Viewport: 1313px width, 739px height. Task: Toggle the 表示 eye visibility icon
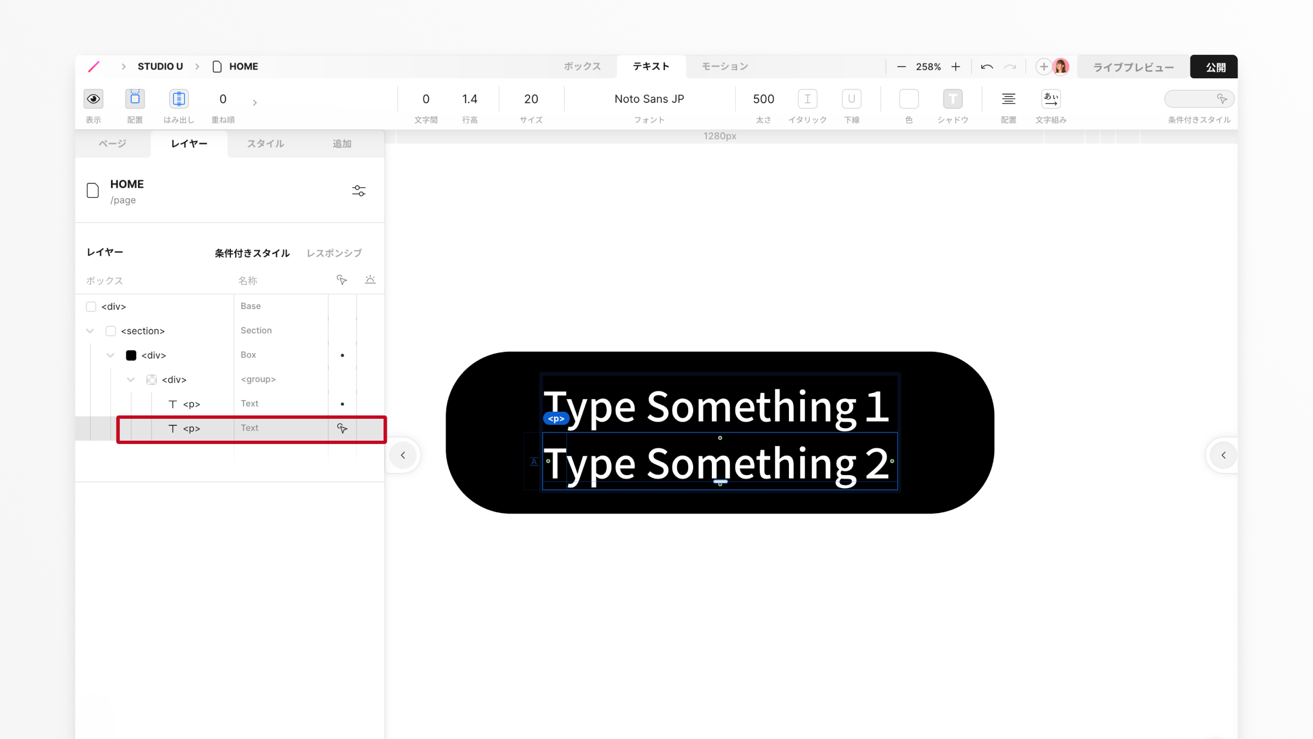pyautogui.click(x=94, y=99)
